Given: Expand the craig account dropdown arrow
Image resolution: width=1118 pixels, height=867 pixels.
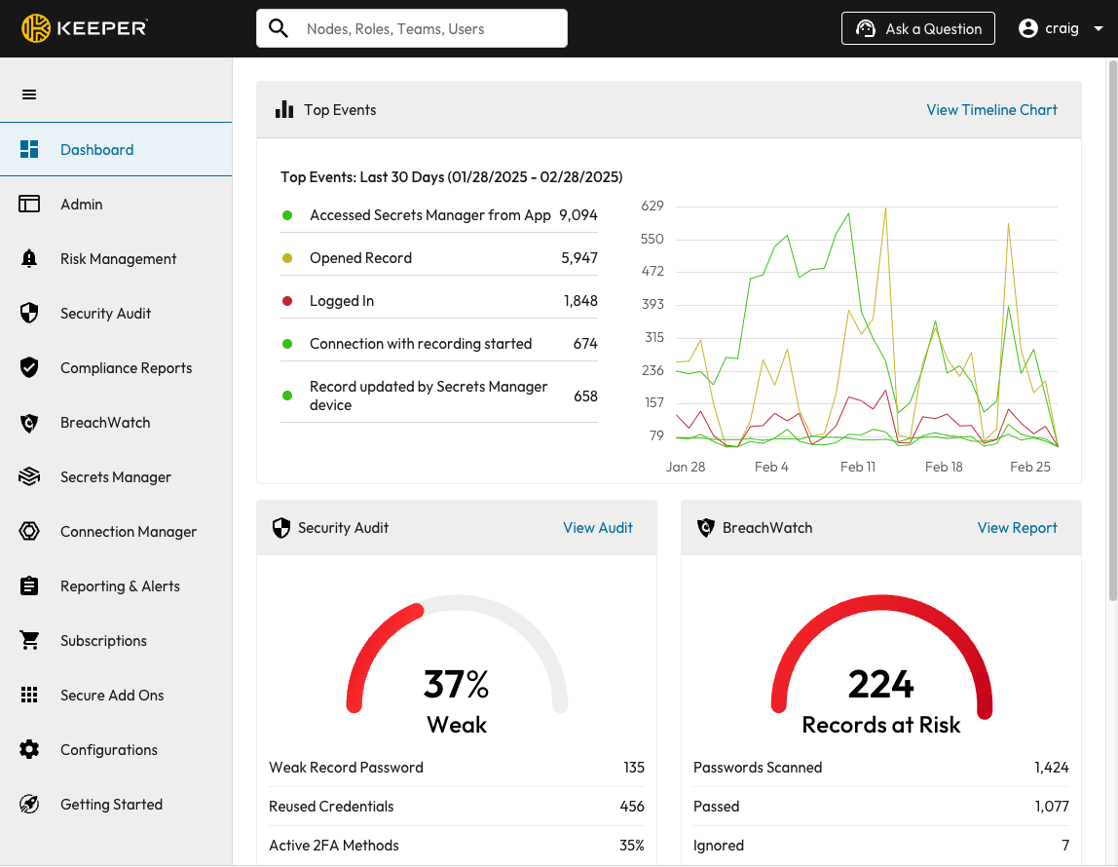Looking at the screenshot, I should (1099, 29).
